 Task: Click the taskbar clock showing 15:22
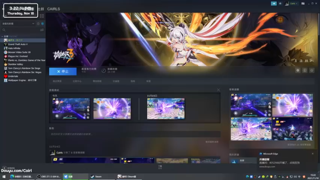[x=313, y=176]
